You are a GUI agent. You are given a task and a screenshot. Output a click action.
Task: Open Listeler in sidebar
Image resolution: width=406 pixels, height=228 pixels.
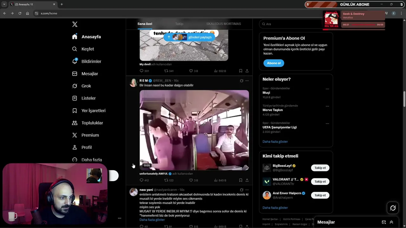(84, 98)
